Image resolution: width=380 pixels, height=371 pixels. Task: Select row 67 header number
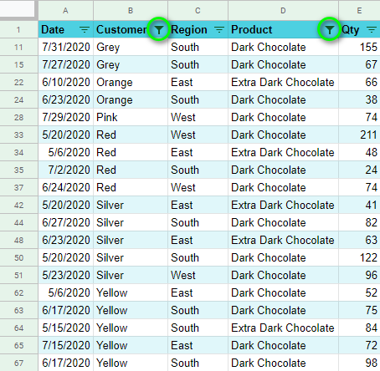(18, 363)
